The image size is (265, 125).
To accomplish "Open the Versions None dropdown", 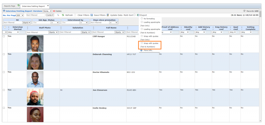I will (x=48, y=11).
